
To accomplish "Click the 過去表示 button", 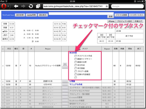I will click(43, 15).
